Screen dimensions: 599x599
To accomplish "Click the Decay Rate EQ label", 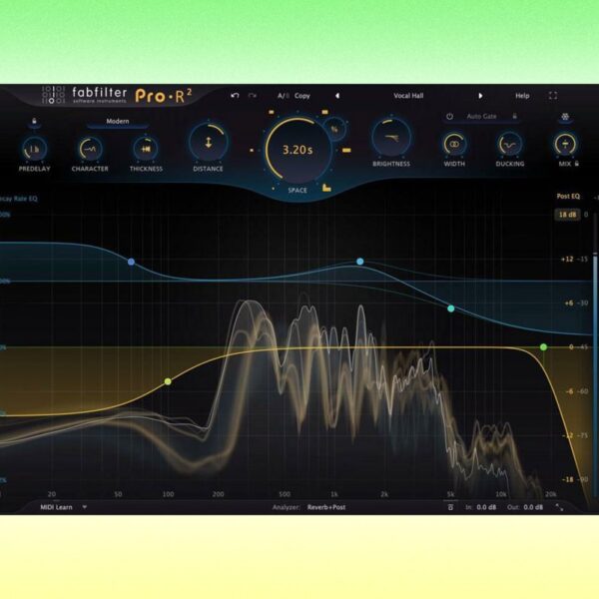I will click(x=19, y=199).
